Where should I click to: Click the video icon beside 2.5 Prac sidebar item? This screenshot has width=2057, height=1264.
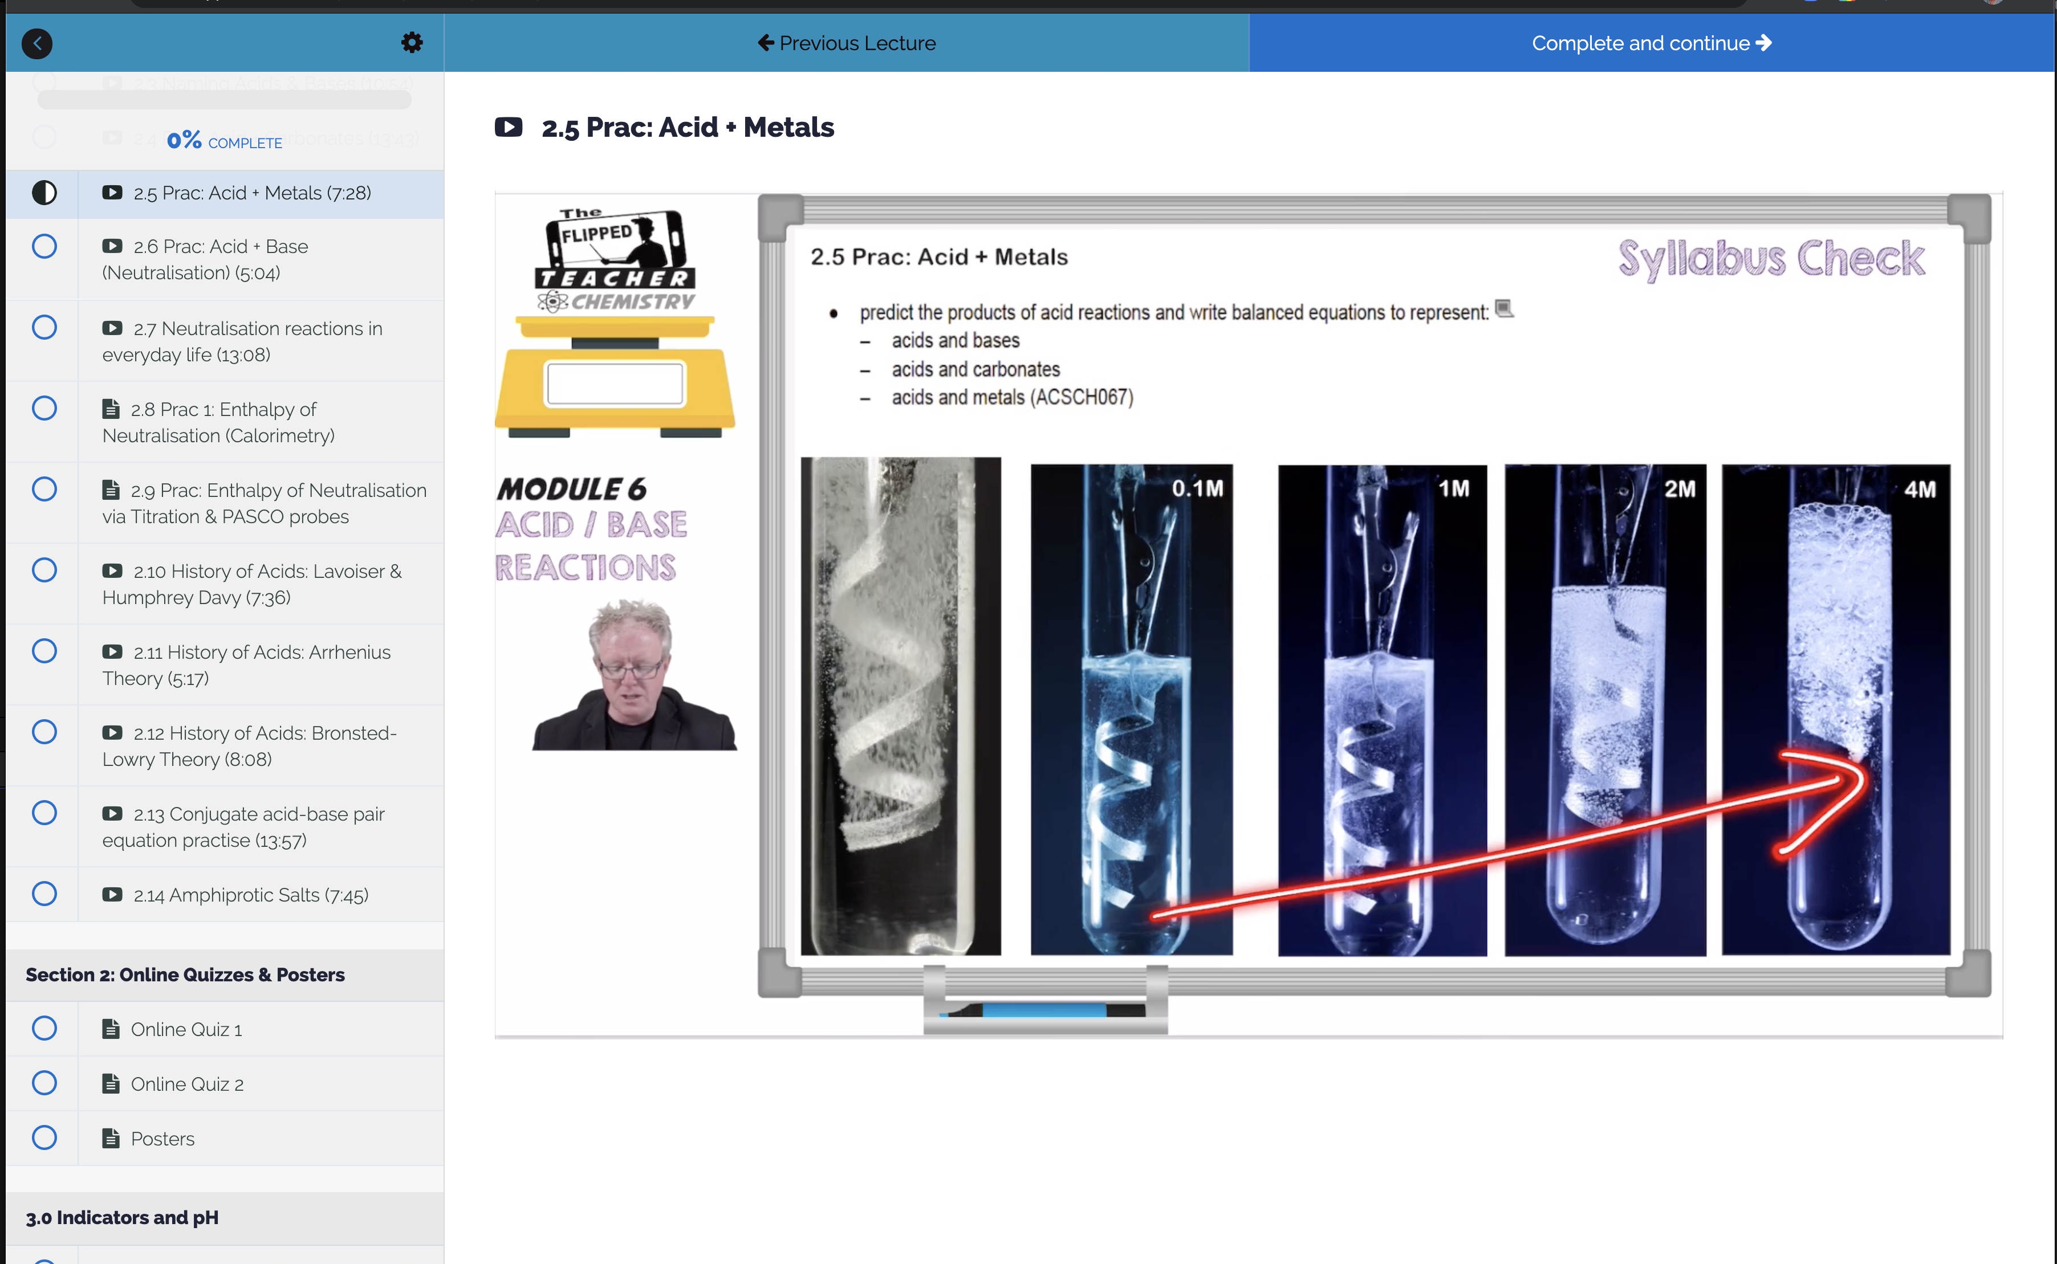[112, 192]
